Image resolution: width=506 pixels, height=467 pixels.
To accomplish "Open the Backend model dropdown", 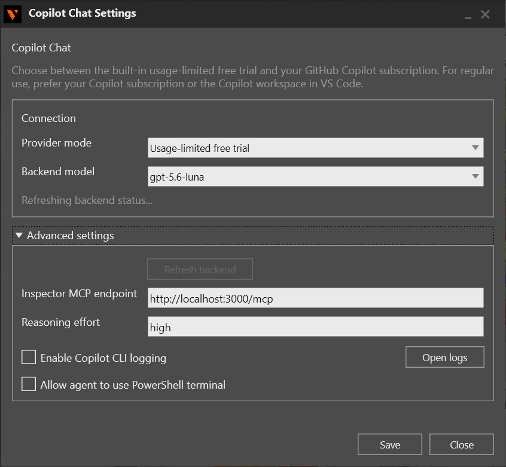I will tap(316, 176).
